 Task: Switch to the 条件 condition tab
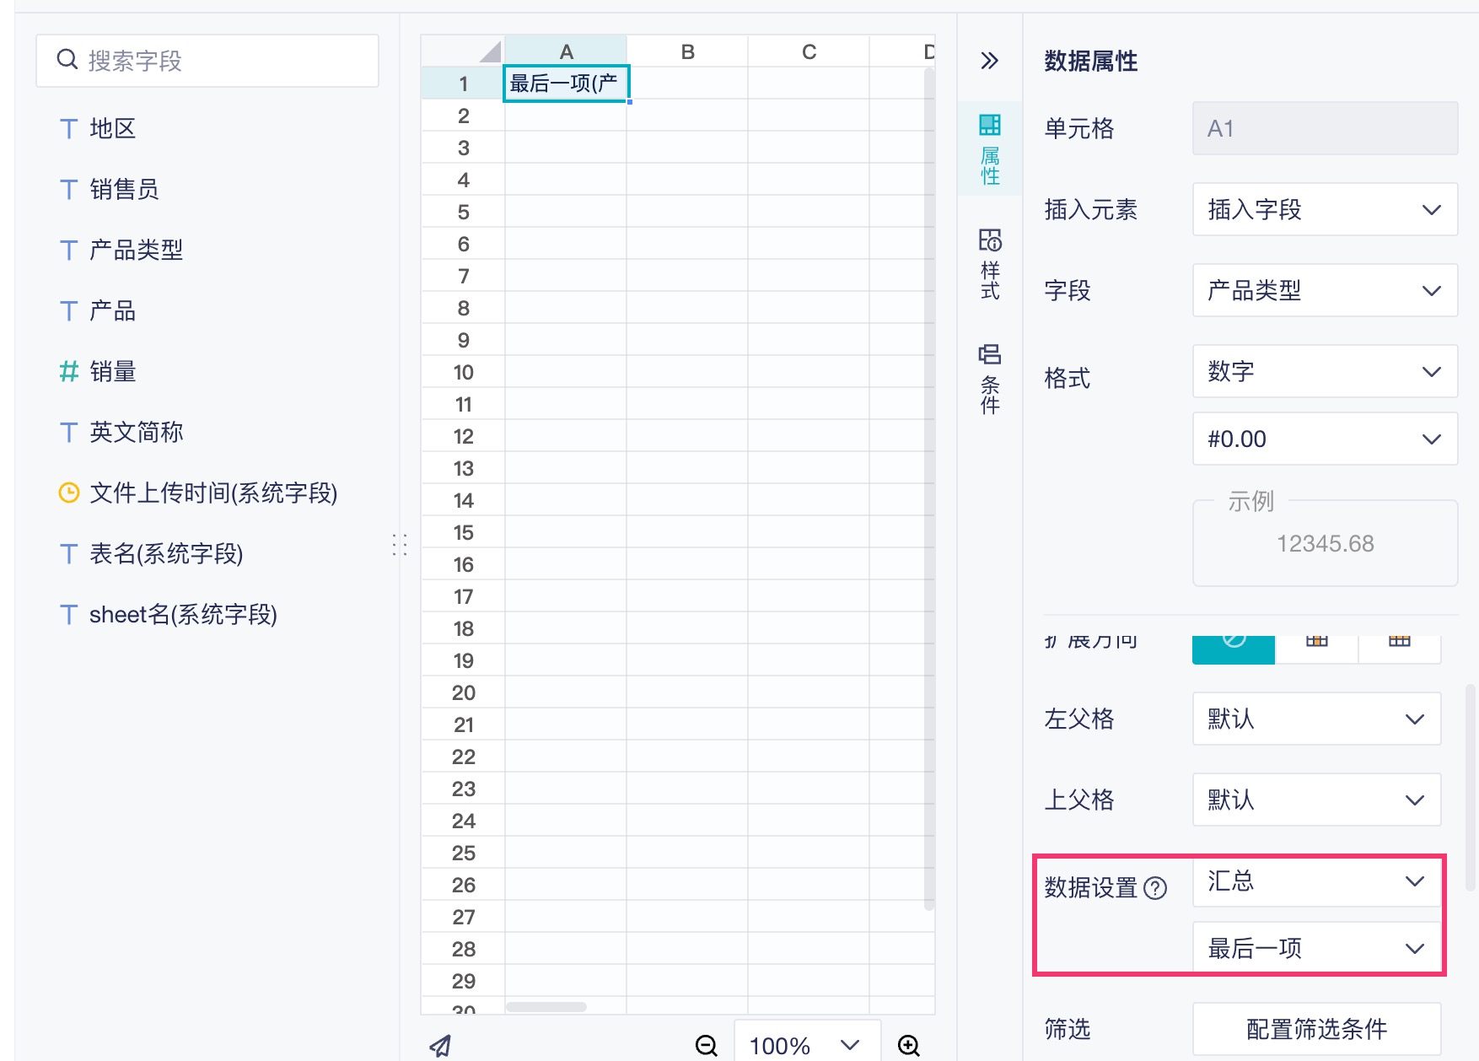(x=990, y=380)
